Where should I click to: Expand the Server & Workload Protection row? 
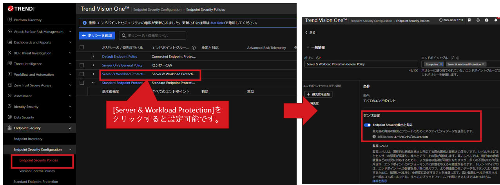[93, 74]
